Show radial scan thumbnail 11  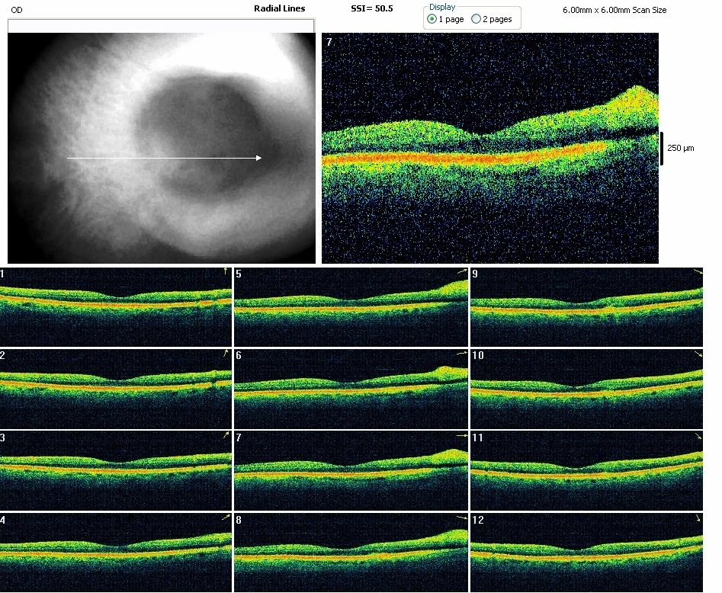coord(587,470)
